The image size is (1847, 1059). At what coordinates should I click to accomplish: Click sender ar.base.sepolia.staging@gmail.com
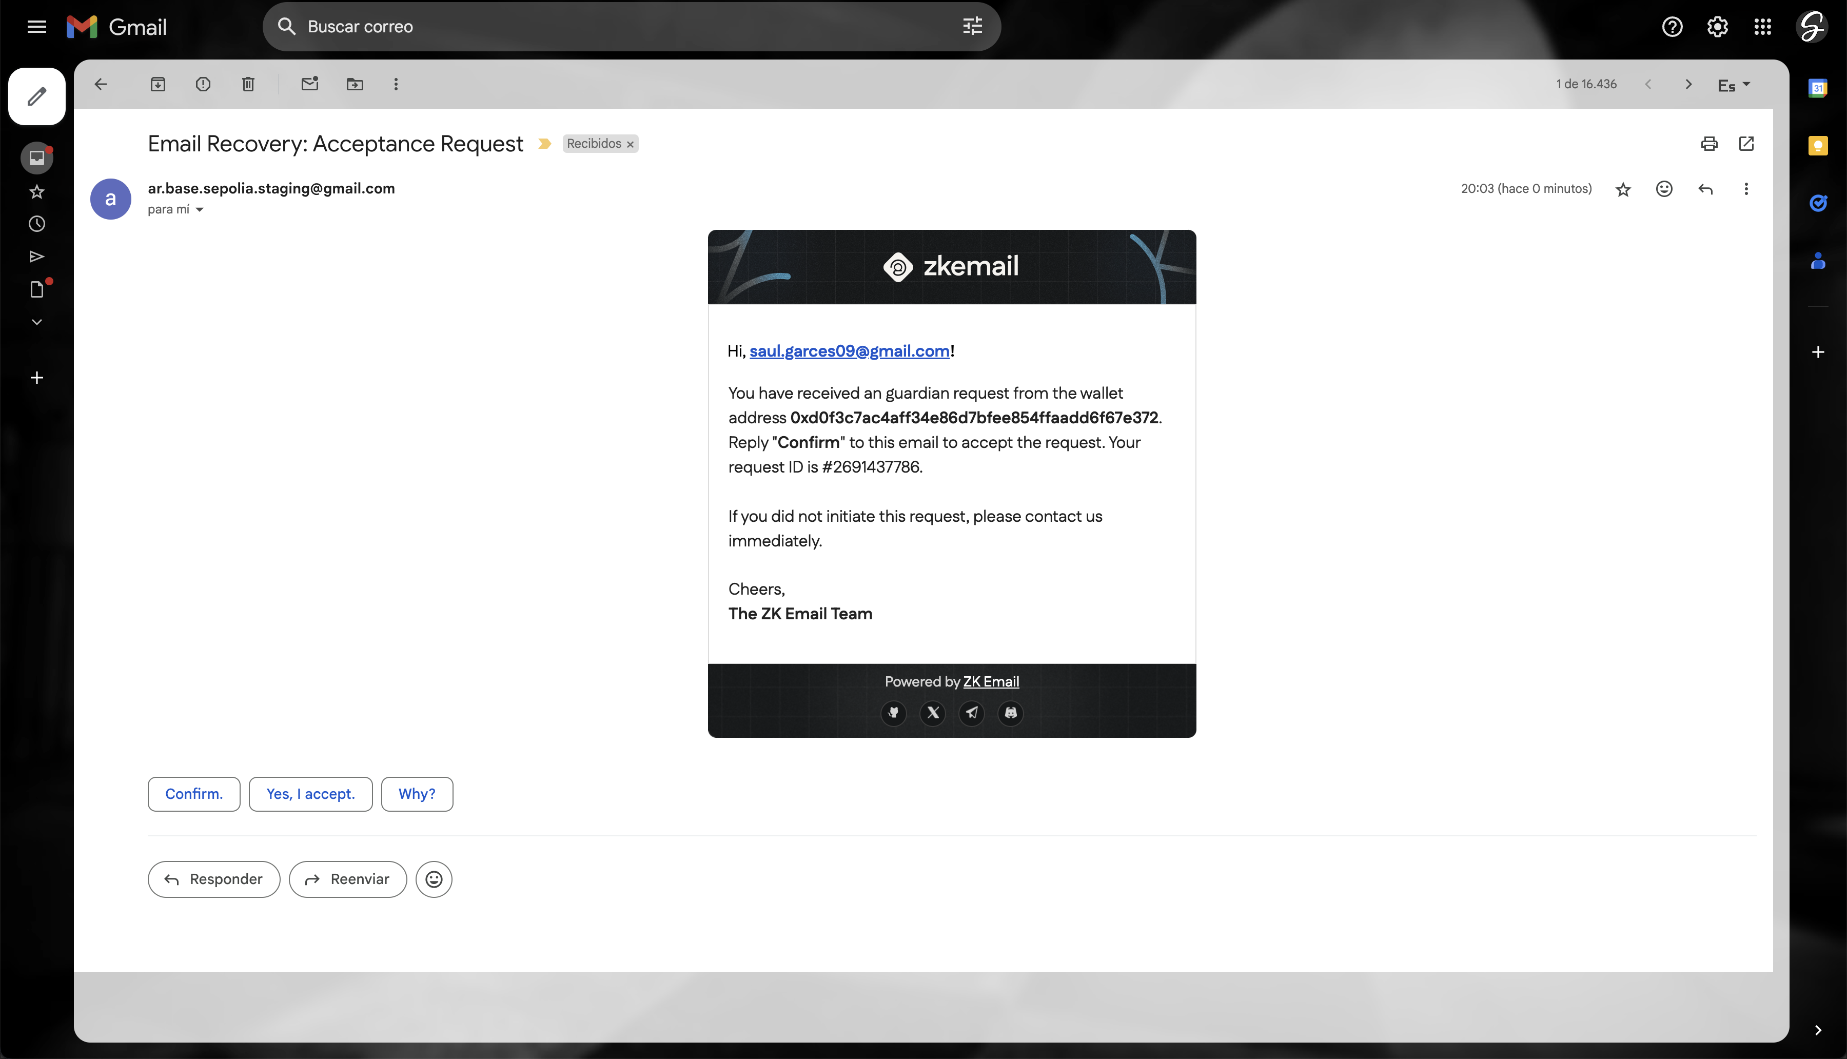(x=271, y=188)
